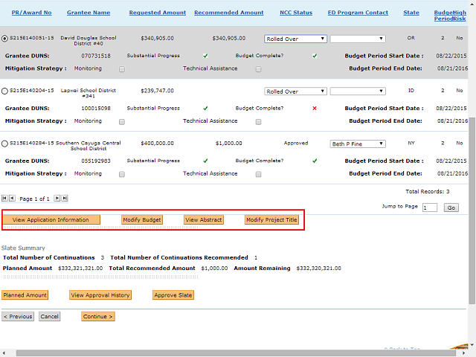Screen dimensions: 476x357
Task: Check Monitoring box for Lapwai School District
Action: pos(121,121)
